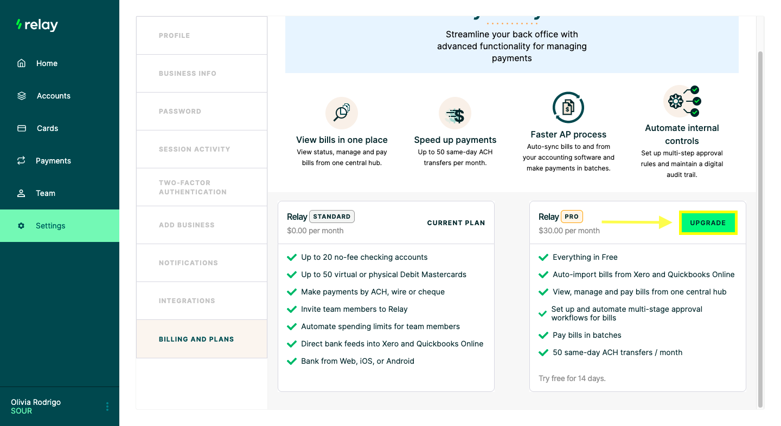Click the Current Plan label
The image size is (781, 426).
(x=456, y=222)
